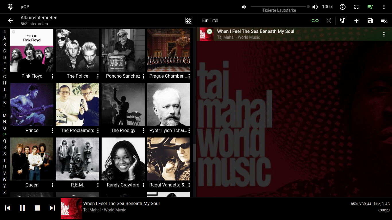The width and height of the screenshot is (392, 220).
Task: Open menu for queue track by Taj Mahal
Action: [384, 34]
